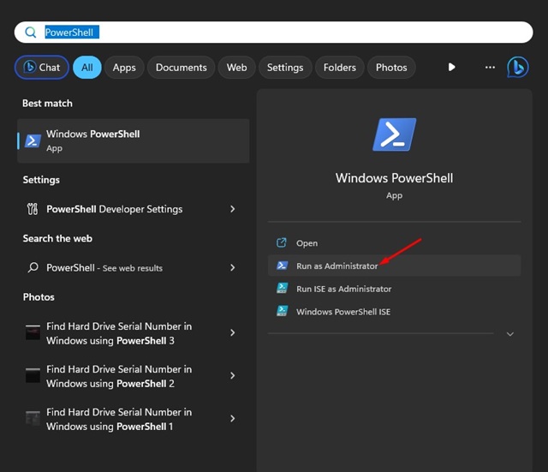Click the Windows PowerShell ISE icon
The width and height of the screenshot is (548, 472).
282,311
